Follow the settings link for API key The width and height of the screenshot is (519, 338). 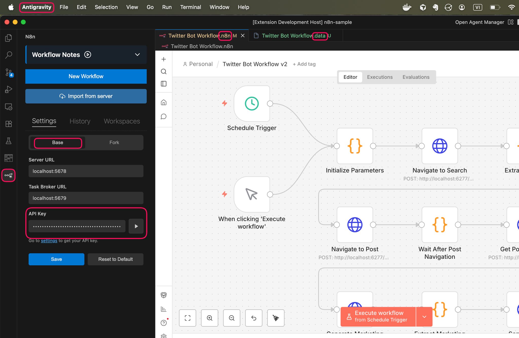click(49, 241)
